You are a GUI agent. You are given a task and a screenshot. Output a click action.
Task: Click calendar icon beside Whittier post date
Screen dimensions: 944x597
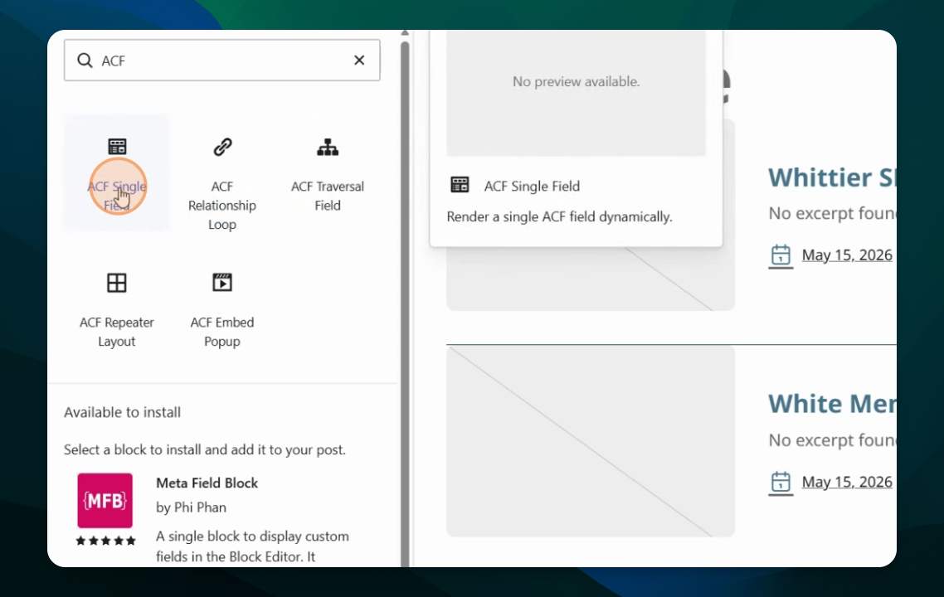(x=781, y=255)
